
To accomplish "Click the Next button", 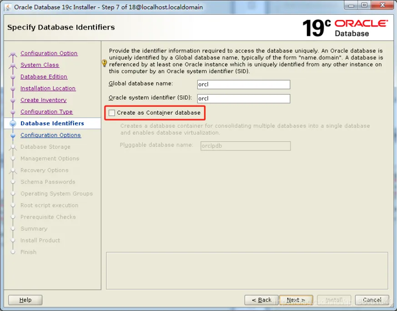I will (x=296, y=300).
